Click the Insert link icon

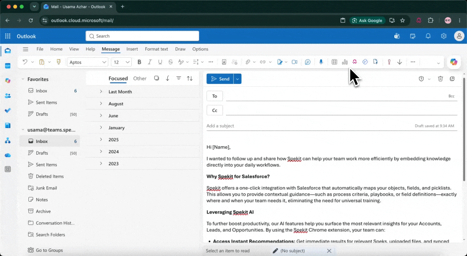click(263, 62)
